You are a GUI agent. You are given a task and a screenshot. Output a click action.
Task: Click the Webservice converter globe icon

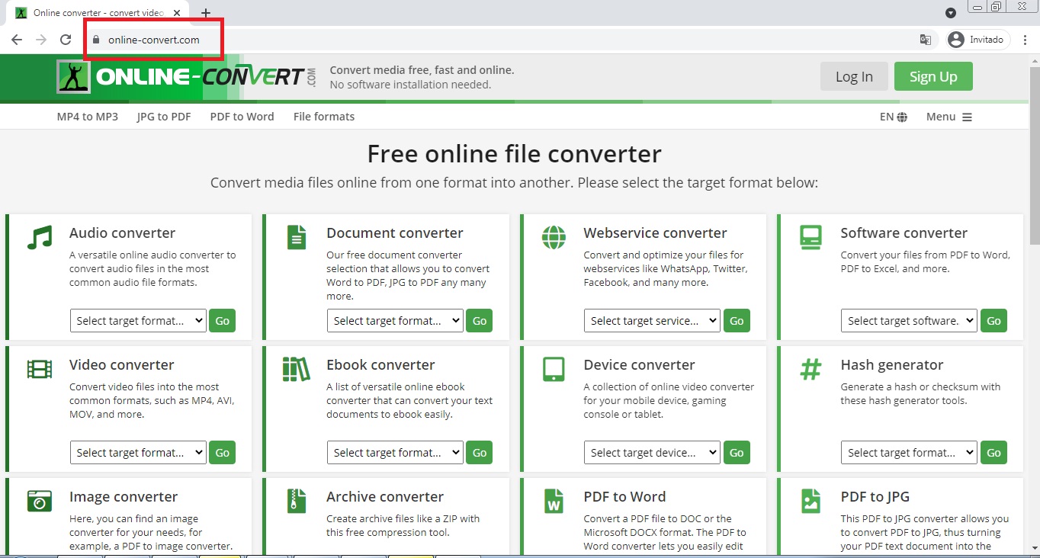pos(554,237)
